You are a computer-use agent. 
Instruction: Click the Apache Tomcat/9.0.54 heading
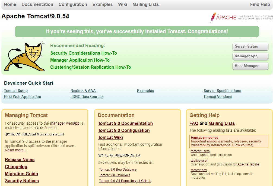[x=35, y=16]
